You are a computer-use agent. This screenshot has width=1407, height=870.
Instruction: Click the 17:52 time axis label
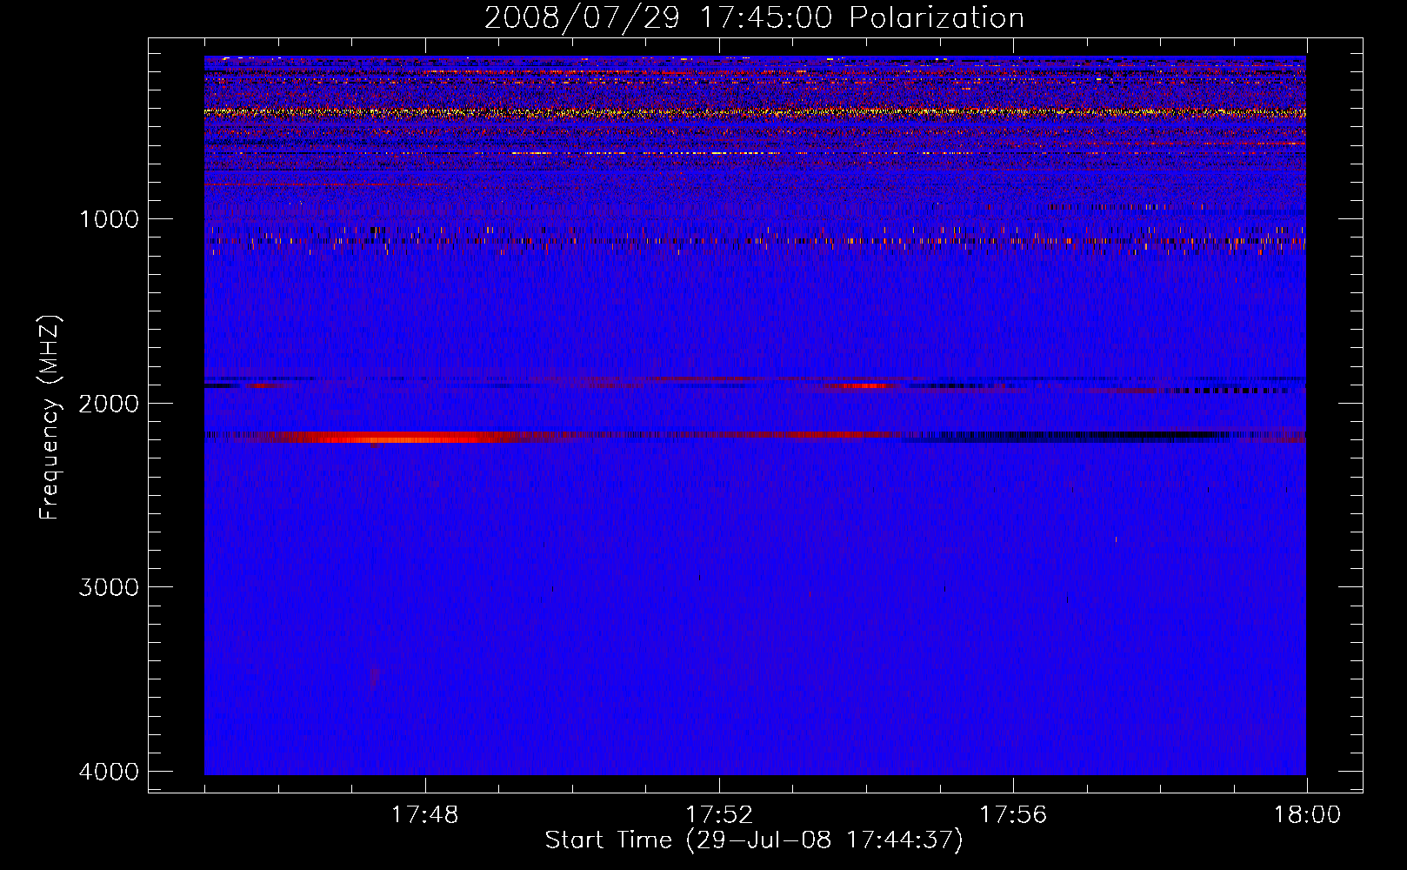pyautogui.click(x=718, y=815)
